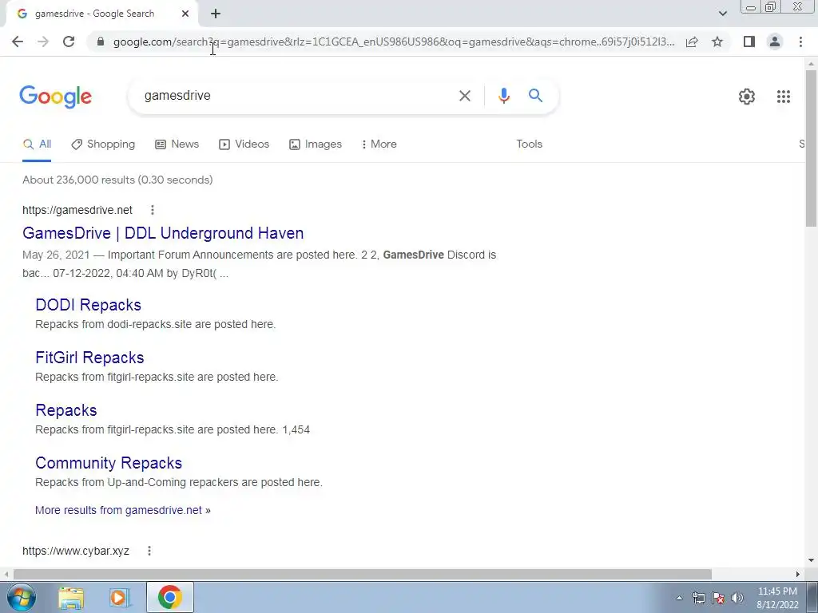
Task: Share this page using the share icon
Action: [x=692, y=42]
